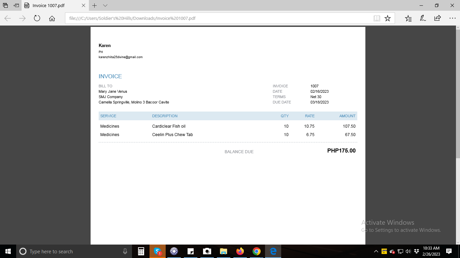Click invoice number 1007
Viewport: 460px width, 258px height.
coord(315,86)
